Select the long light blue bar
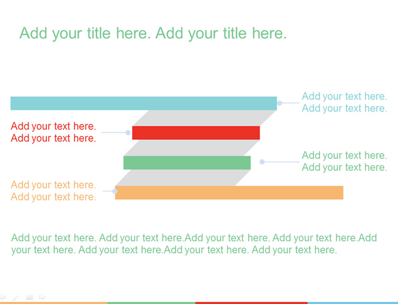This screenshot has height=304, width=398. 144,103
